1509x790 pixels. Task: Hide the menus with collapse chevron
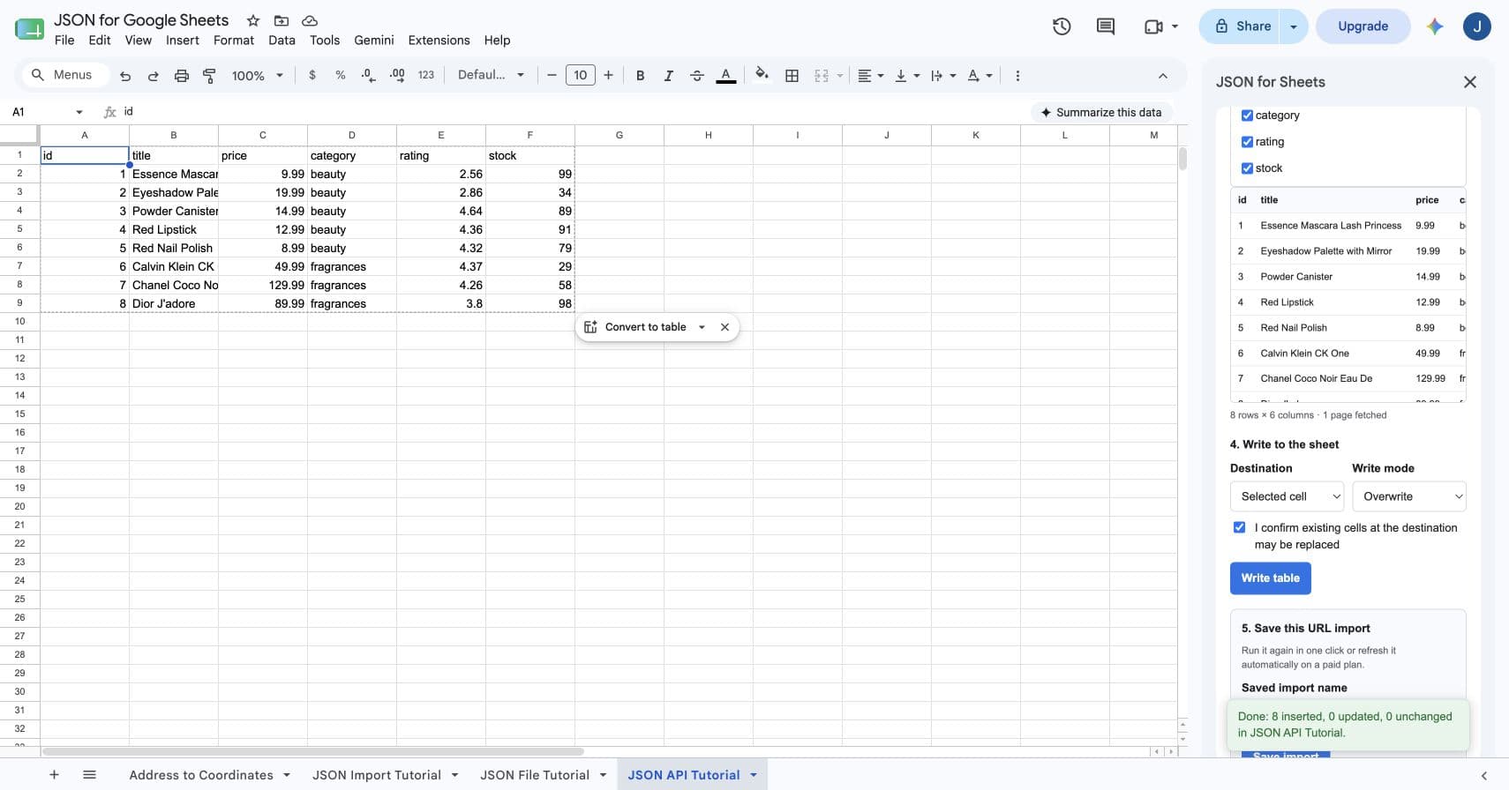[x=1163, y=76]
